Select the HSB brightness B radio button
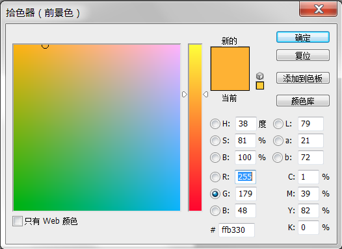Viewport: 342px width, 249px height. [215, 158]
